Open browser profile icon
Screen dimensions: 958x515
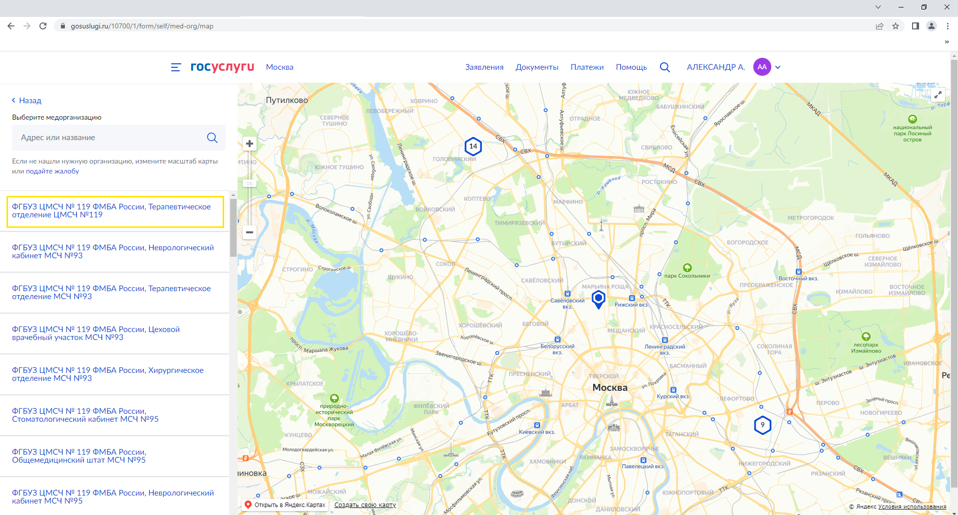(x=932, y=26)
